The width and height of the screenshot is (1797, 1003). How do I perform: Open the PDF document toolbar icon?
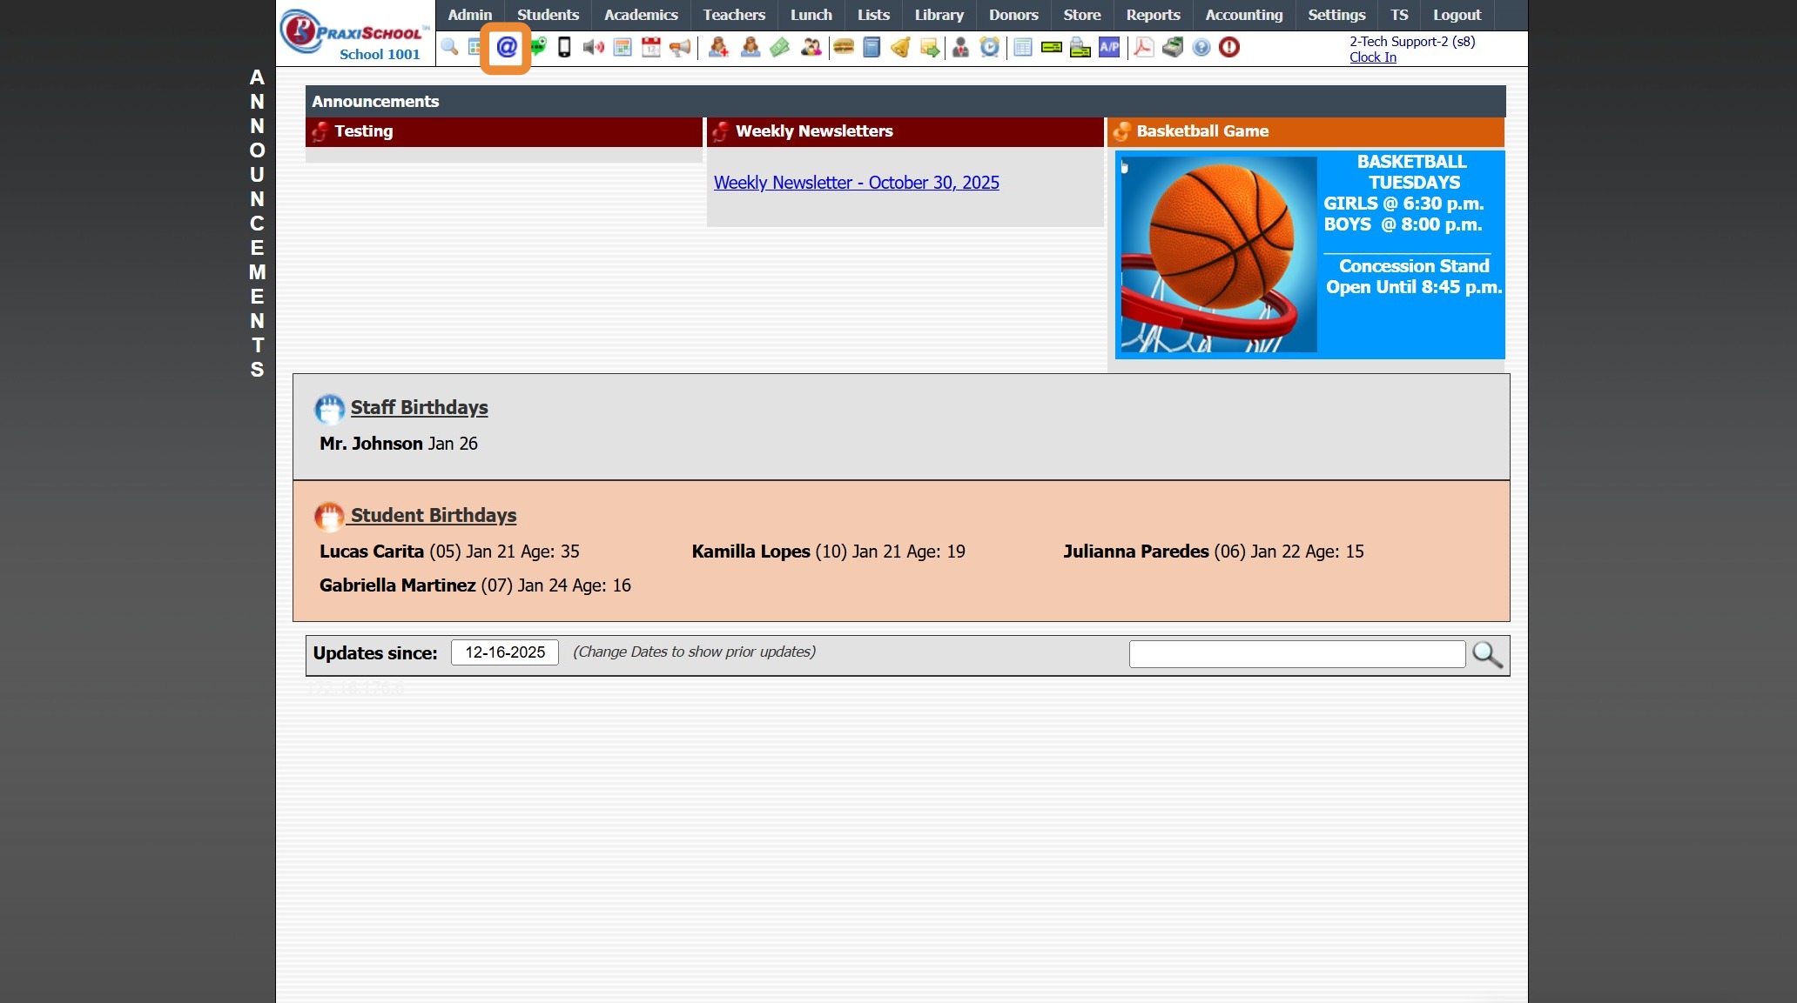point(1143,48)
